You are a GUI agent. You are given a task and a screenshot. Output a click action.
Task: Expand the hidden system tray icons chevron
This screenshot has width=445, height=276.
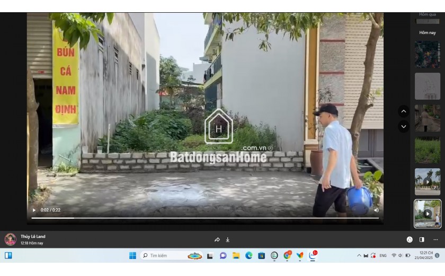pos(359,255)
